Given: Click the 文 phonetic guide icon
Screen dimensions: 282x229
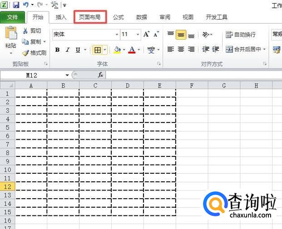Looking at the screenshot, I should (151, 50).
